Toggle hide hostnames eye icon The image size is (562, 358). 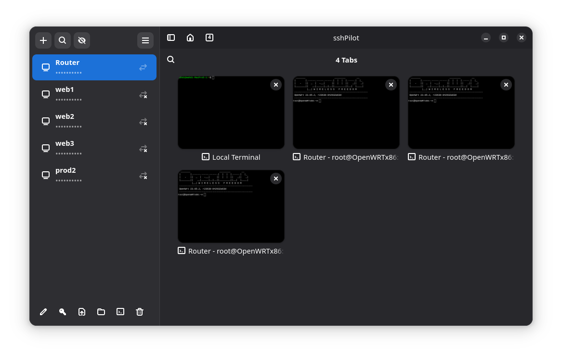click(x=82, y=40)
